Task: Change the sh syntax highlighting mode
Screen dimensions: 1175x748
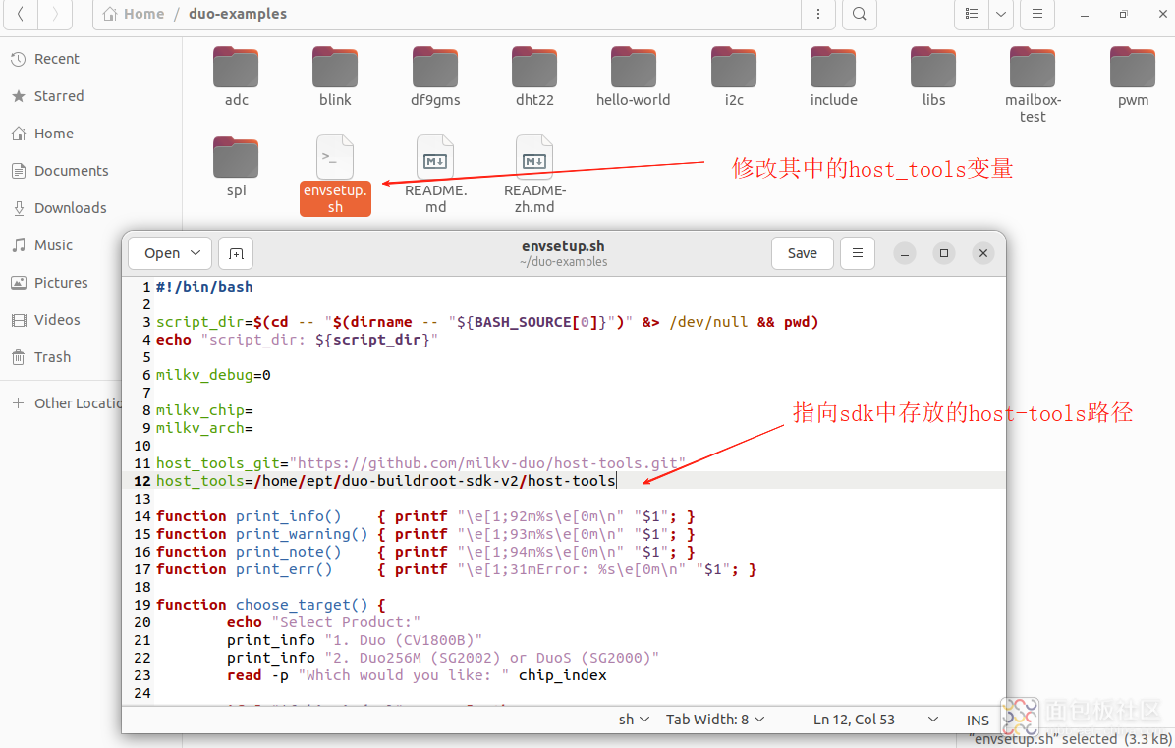Action: click(x=634, y=720)
